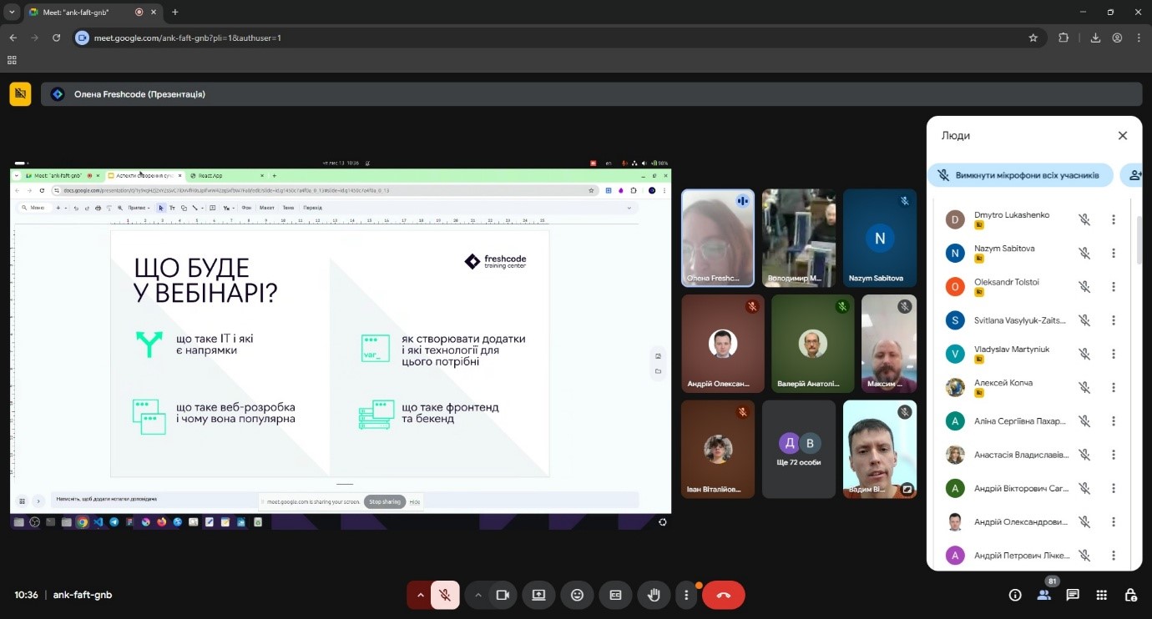The image size is (1152, 619).
Task: Mute Oleksandr Tolstoi's microphone icon
Action: tap(1084, 287)
